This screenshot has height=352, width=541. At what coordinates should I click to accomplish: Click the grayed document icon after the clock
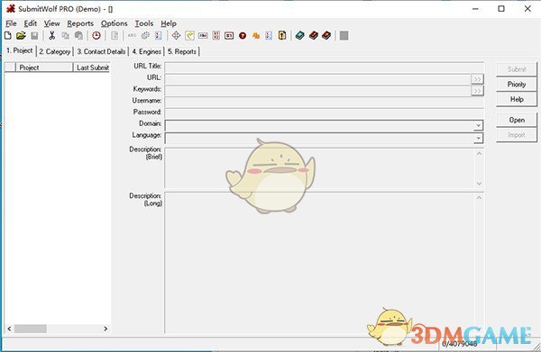coord(115,35)
